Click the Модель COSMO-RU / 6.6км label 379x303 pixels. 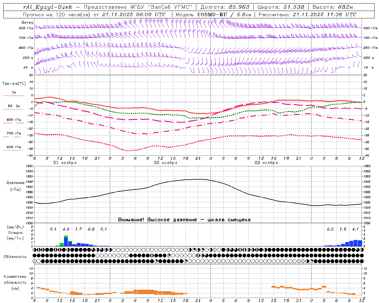[x=213, y=14]
